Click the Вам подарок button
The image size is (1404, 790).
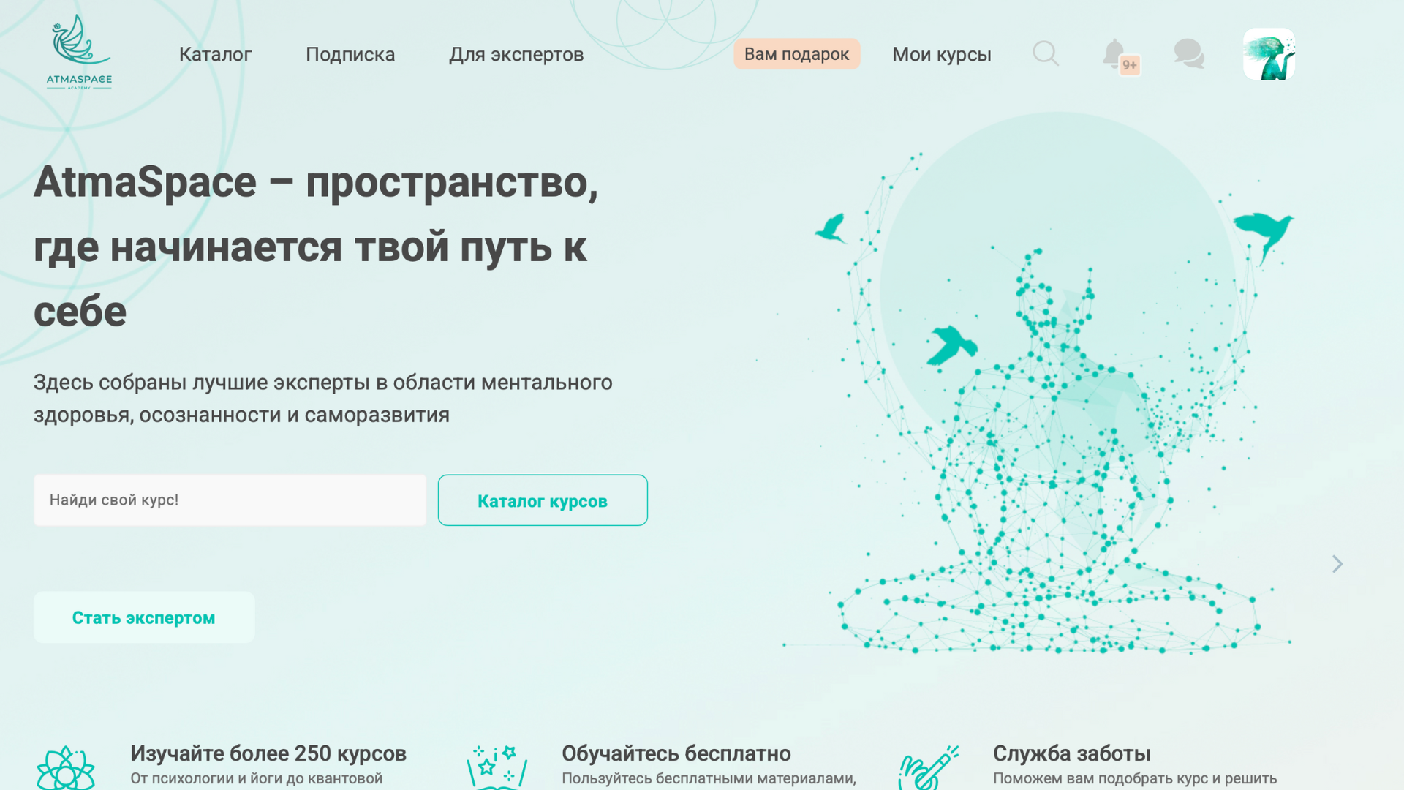796,54
